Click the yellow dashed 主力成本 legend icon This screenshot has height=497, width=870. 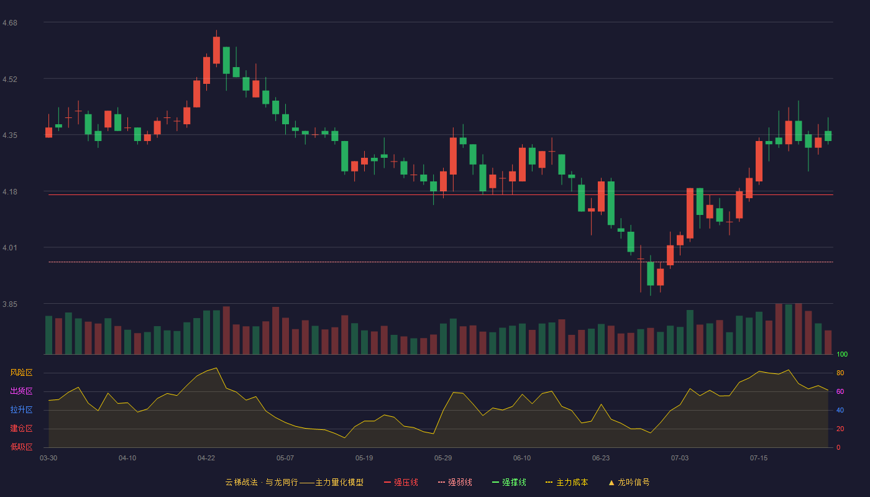(549, 482)
